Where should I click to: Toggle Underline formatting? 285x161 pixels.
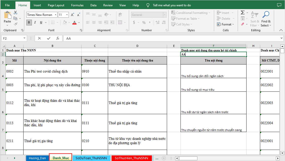[41, 22]
